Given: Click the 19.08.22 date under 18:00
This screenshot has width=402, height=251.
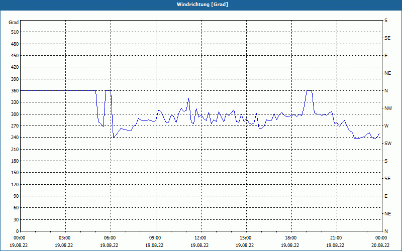Looking at the screenshot, I should 290,245.
